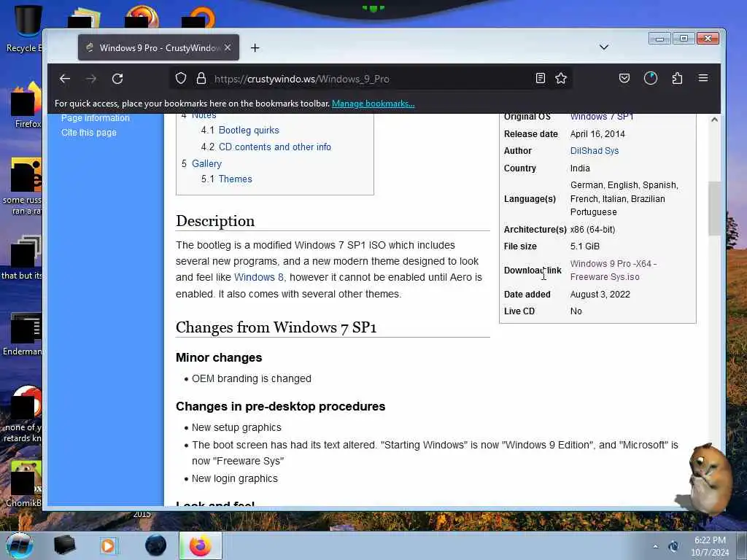
Task: Download Windows 9 Pro -X64 Freeware Sys.iso
Action: click(x=613, y=270)
